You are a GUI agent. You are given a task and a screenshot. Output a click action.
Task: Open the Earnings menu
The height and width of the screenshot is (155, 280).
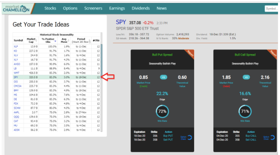coord(117,8)
